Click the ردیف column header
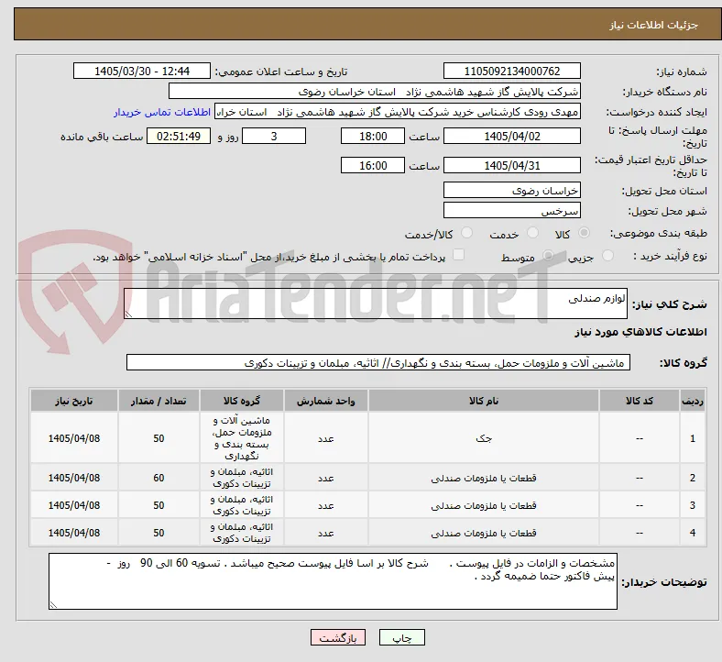Viewport: 722px width, 662px height. (693, 401)
